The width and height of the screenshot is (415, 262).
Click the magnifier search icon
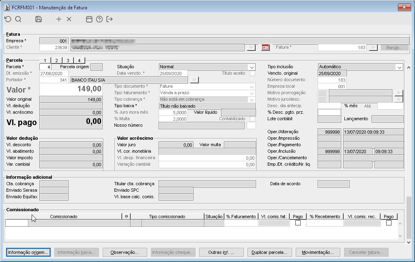tap(18, 19)
